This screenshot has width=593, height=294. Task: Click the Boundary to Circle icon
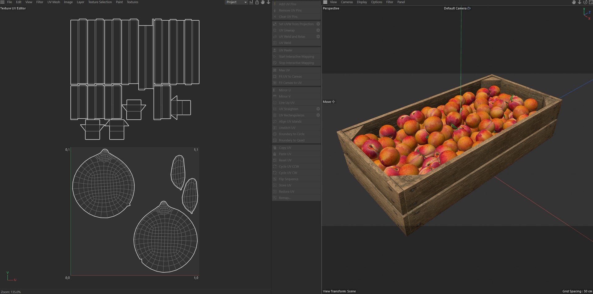275,134
